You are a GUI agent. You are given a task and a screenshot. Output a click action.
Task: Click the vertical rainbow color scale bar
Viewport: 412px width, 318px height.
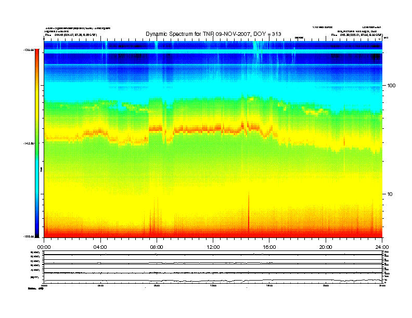pyautogui.click(x=37, y=143)
